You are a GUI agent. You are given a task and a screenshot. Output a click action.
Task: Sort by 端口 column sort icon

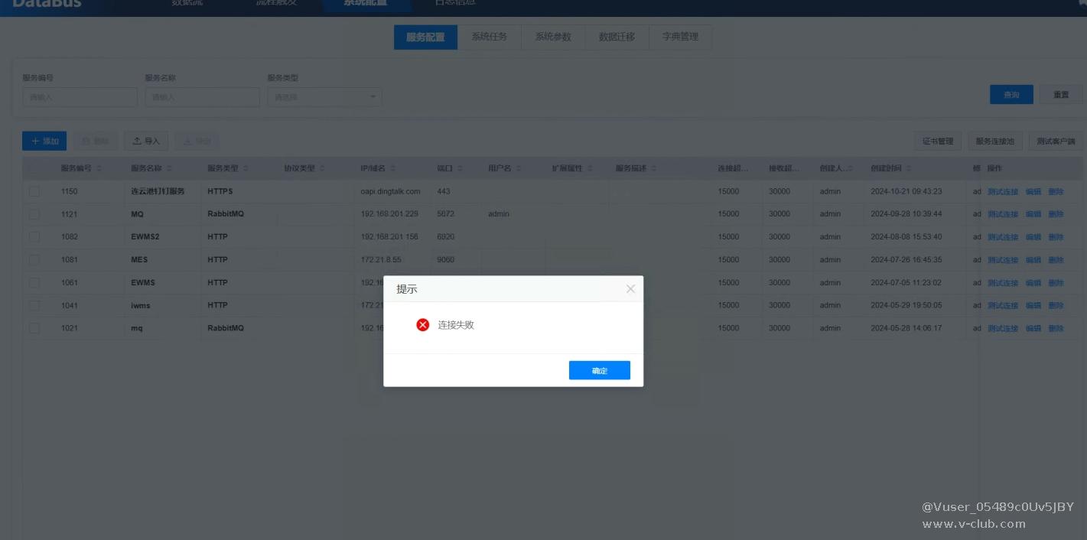point(461,168)
